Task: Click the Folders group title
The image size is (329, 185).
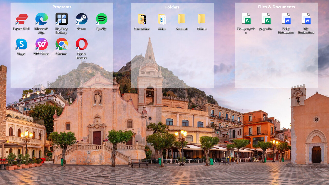Action: point(172,7)
